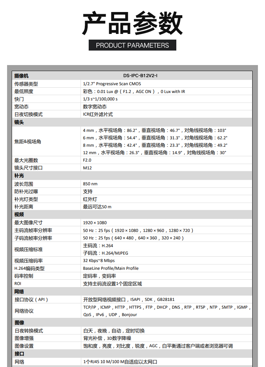Viewport: 265px width, 367px height.
Task: Click the 图像设置 label
Action: coord(24,346)
